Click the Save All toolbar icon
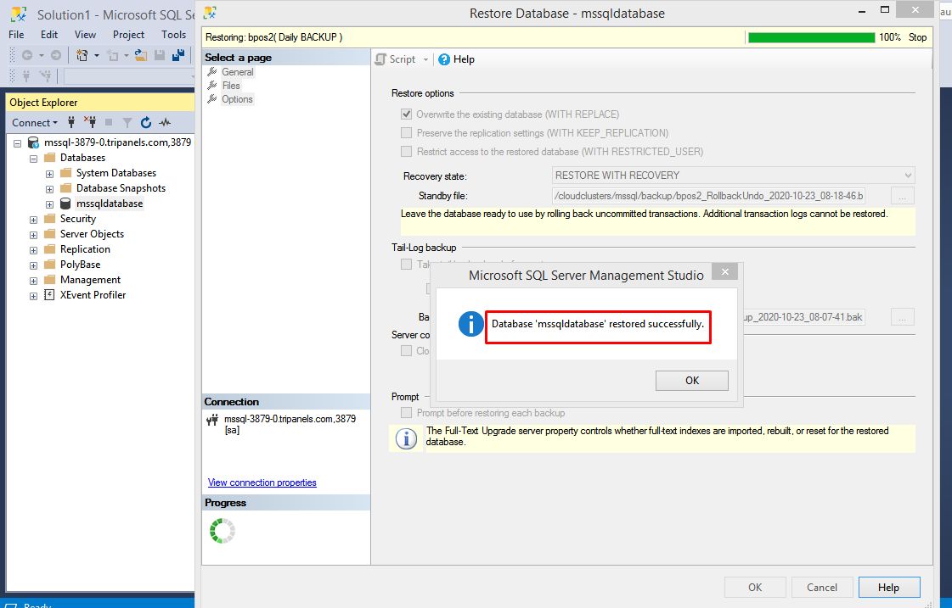Viewport: 952px width, 608px height. tap(178, 55)
